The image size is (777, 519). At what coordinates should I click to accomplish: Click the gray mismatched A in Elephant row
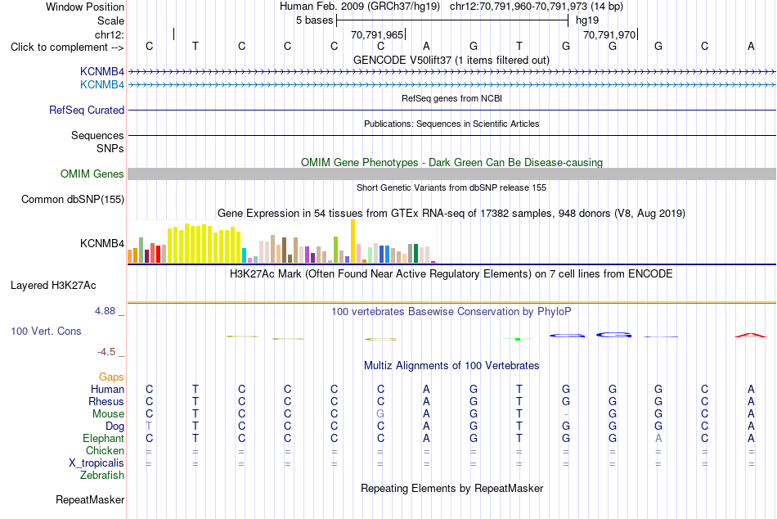[658, 438]
